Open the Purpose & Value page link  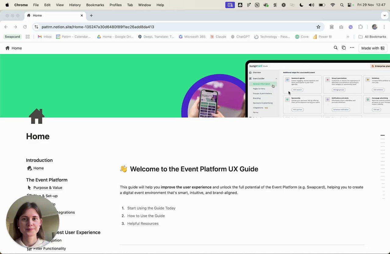(48, 188)
